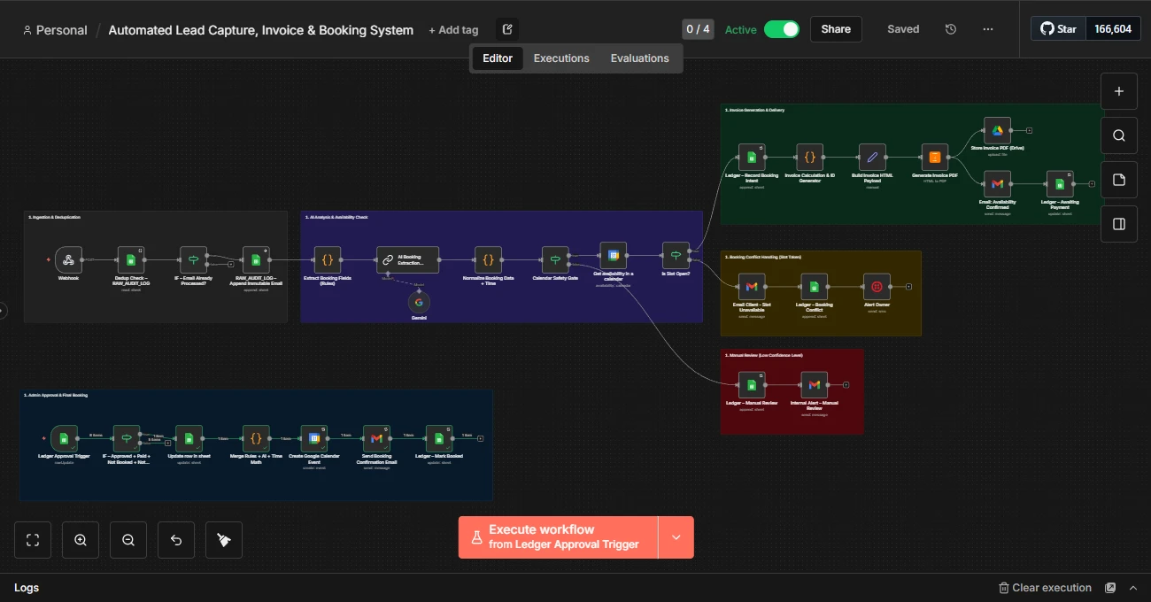Image resolution: width=1151 pixels, height=602 pixels.
Task: Switch to the Executions tab
Action: coord(561,58)
